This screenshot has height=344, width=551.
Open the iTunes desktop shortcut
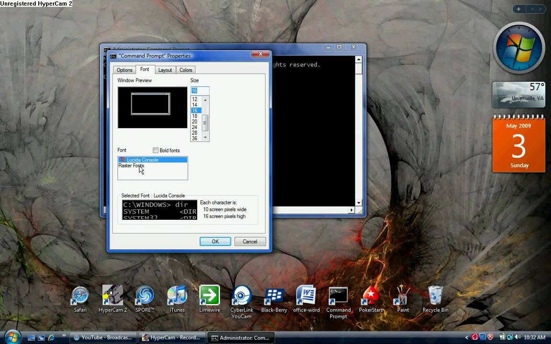click(177, 299)
